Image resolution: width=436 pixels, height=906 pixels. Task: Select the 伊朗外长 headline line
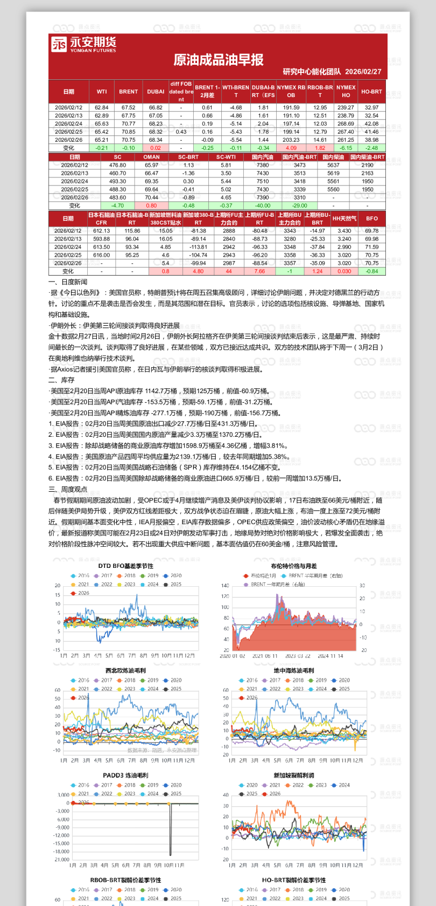point(114,326)
